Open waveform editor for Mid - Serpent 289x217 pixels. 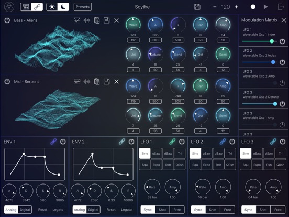(x=87, y=82)
